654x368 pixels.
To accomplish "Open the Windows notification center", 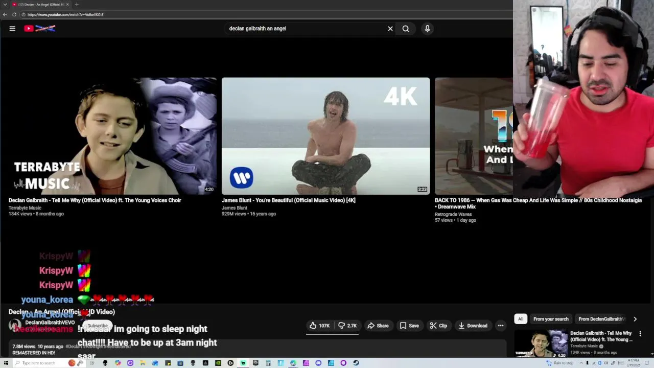I will click(x=647, y=363).
